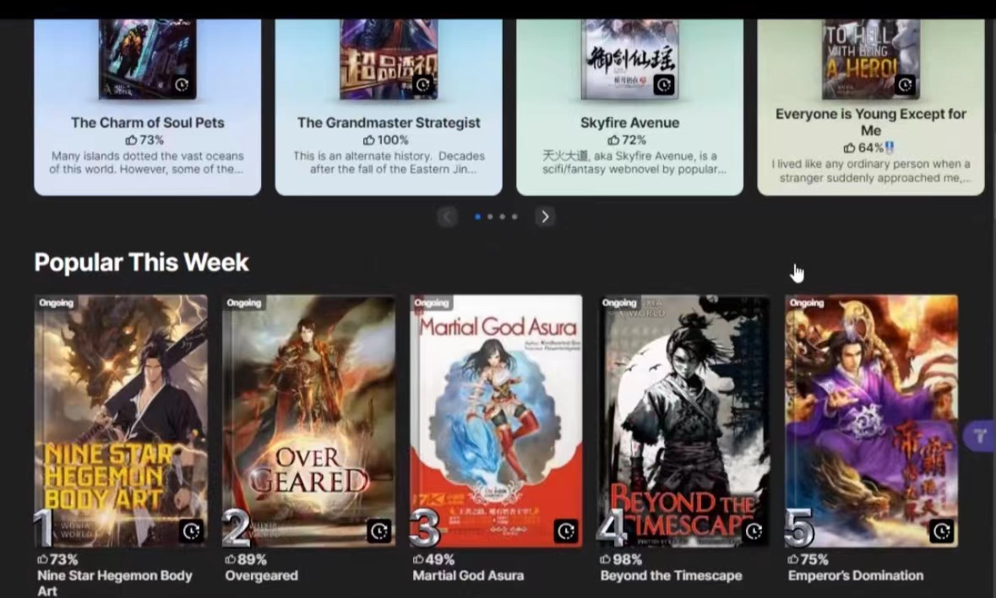Open the Overgeared title link
996x598 pixels.
click(x=261, y=576)
